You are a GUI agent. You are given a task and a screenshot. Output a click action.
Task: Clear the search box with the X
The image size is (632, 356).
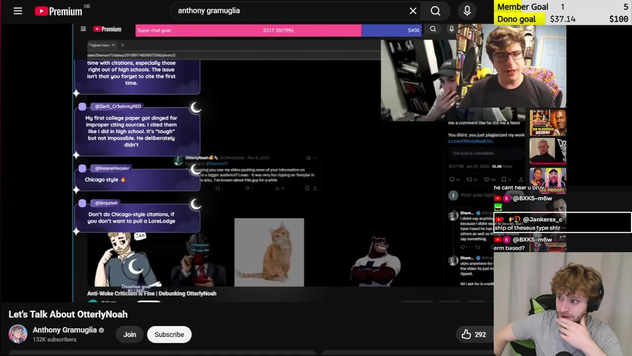coord(413,10)
